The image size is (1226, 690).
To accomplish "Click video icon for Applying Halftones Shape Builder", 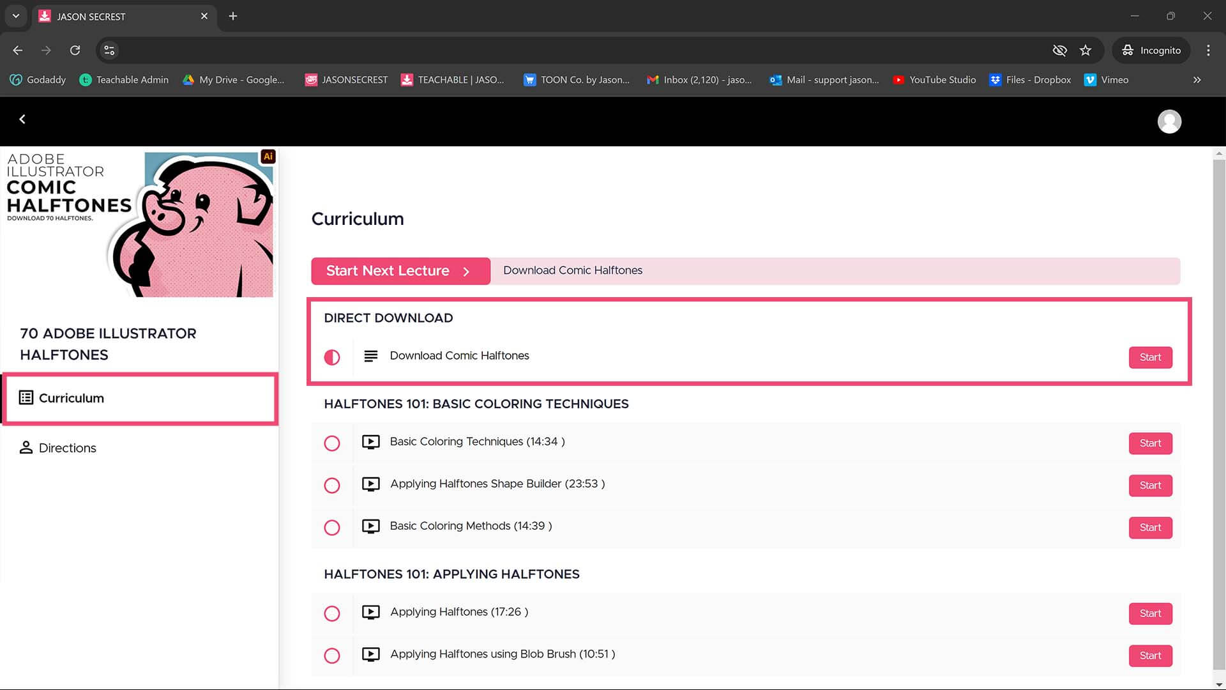I will 370,484.
